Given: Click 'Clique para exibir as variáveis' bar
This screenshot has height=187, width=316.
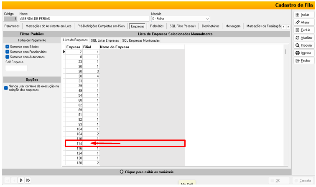Looking at the screenshot, I should [146, 172].
